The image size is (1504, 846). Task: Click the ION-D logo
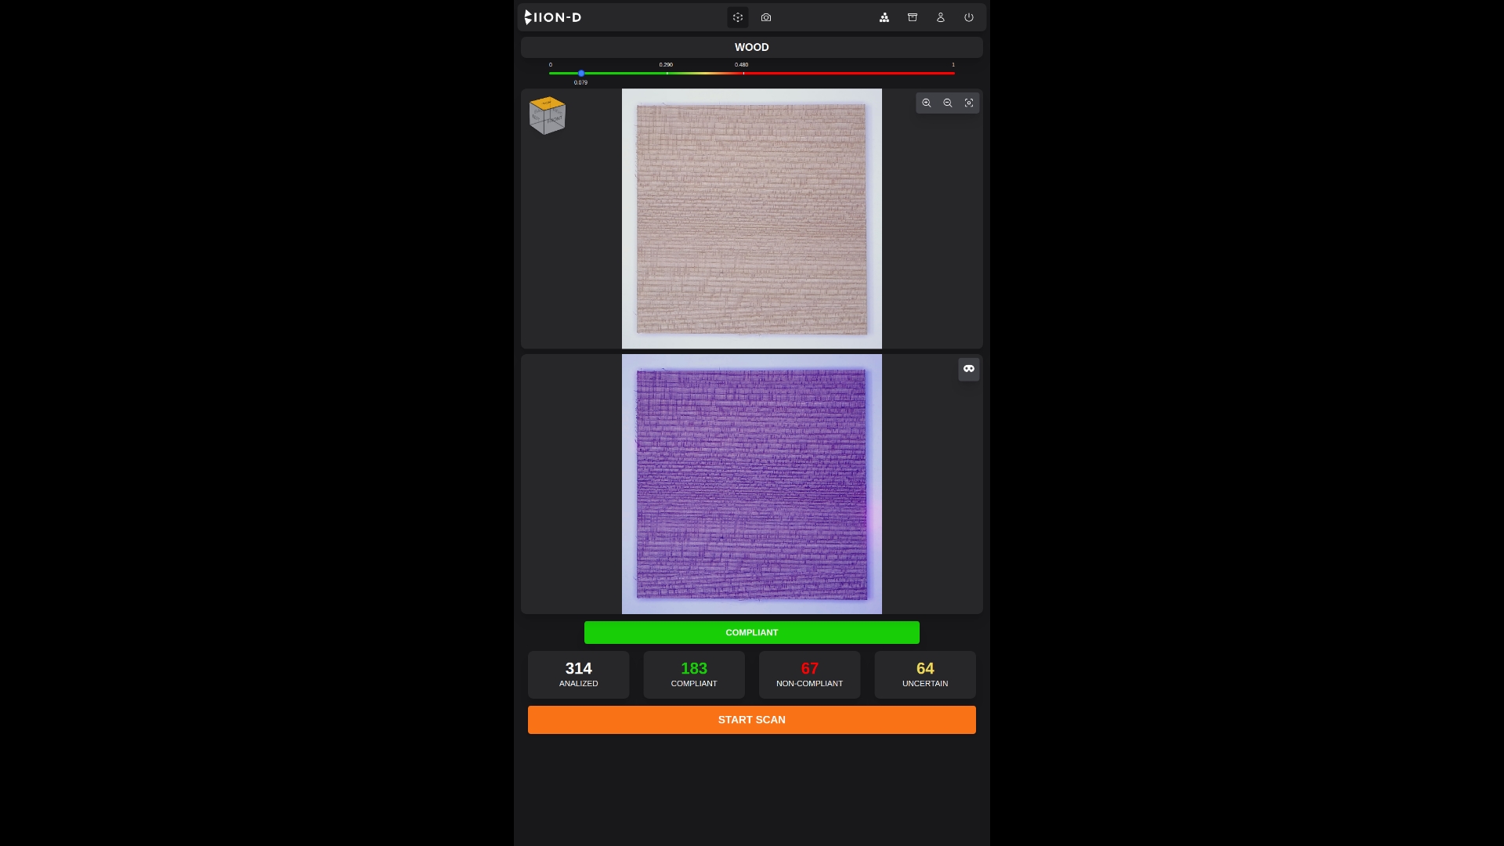coord(553,17)
